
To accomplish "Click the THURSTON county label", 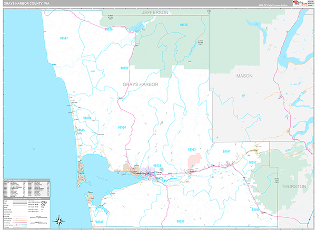I will [x=293, y=187].
